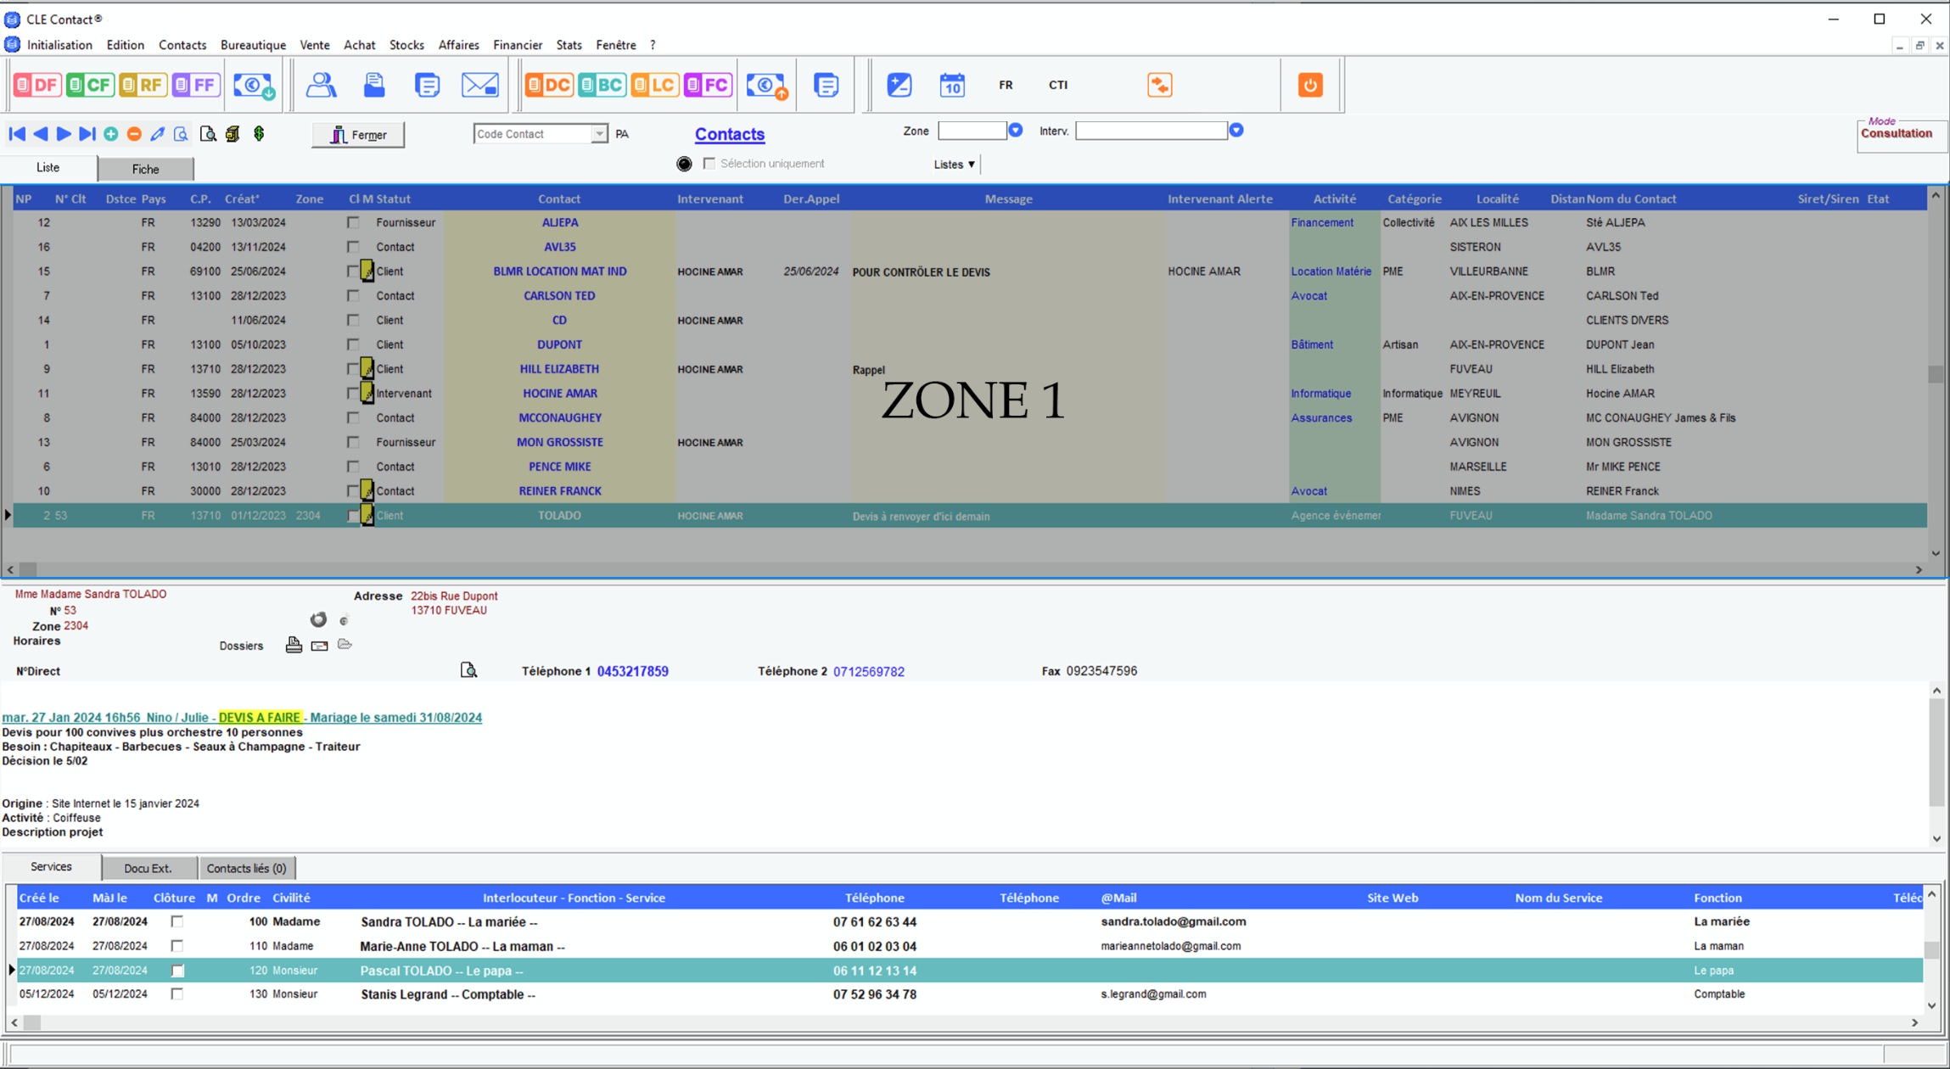Viewport: 1950px width, 1069px height.
Task: Open the FF document toolbar icon
Action: click(x=196, y=85)
